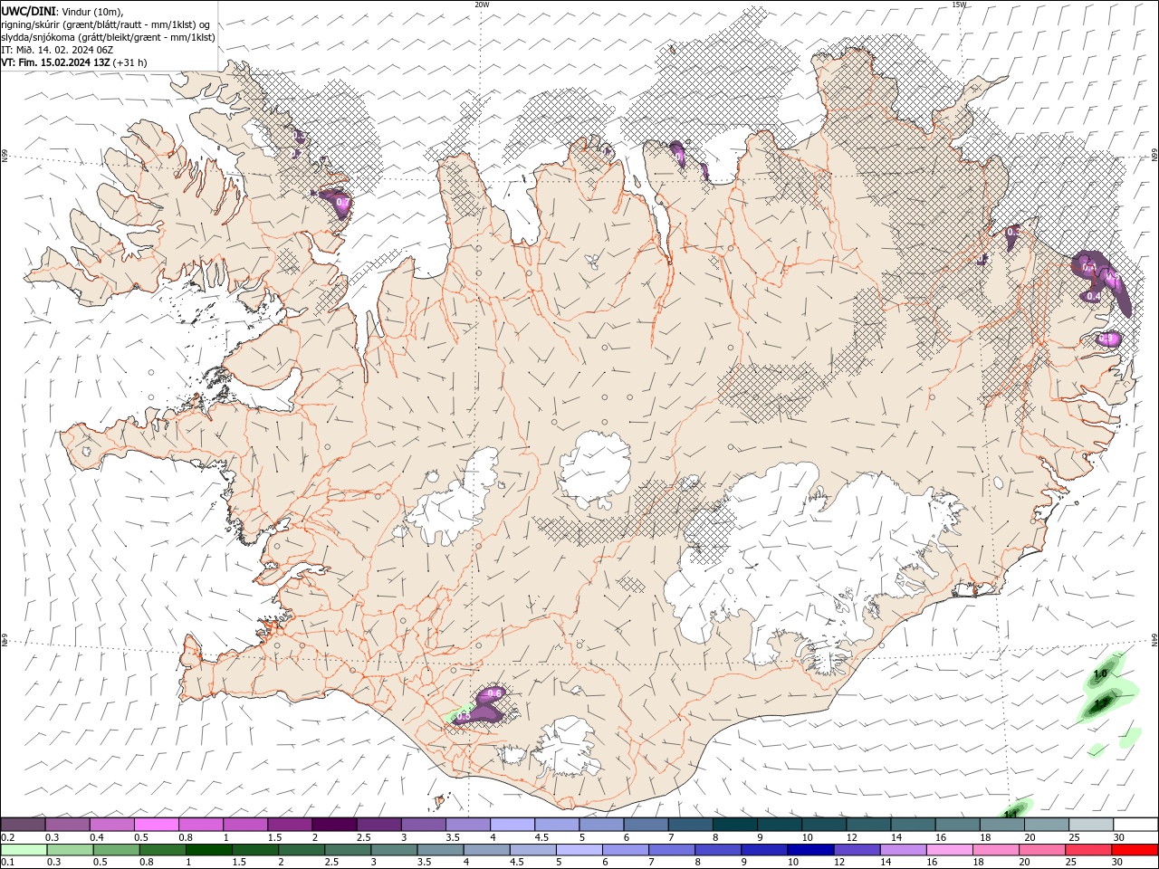Click the 12 swatch in the upper legend row
The height and width of the screenshot is (869, 1159).
tap(867, 825)
